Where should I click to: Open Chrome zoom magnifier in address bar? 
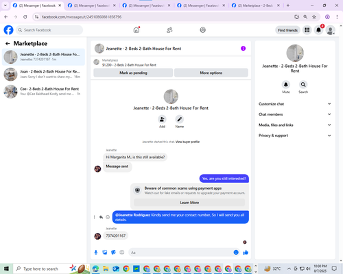[305, 17]
